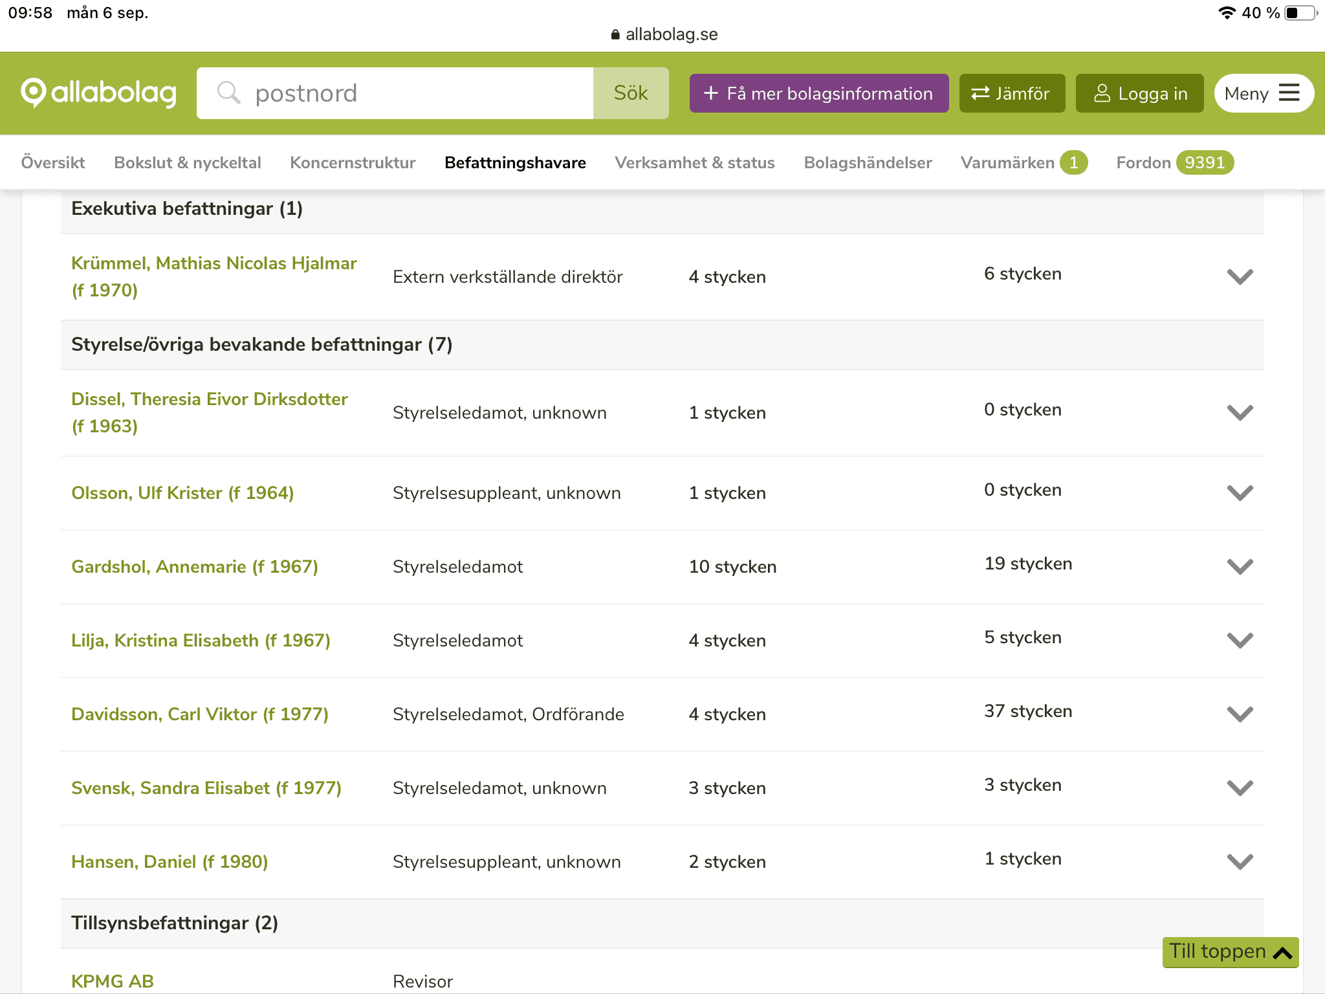Screen dimensions: 1325x994
Task: Open Dissel, Theresia Eivor Dirksdotter link
Action: click(x=210, y=412)
